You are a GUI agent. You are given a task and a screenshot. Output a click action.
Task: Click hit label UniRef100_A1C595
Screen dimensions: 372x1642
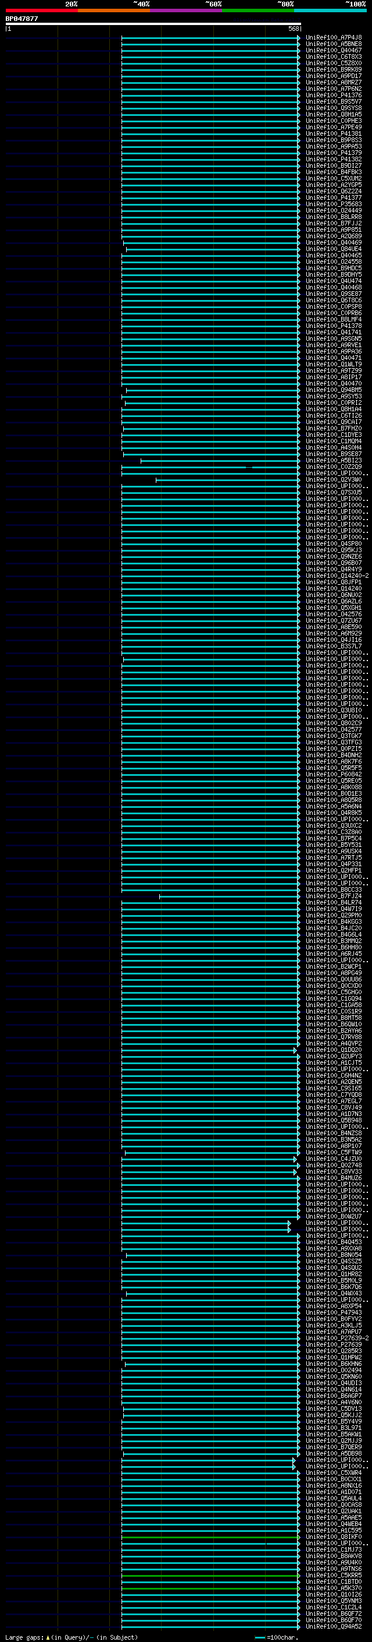point(333,1531)
